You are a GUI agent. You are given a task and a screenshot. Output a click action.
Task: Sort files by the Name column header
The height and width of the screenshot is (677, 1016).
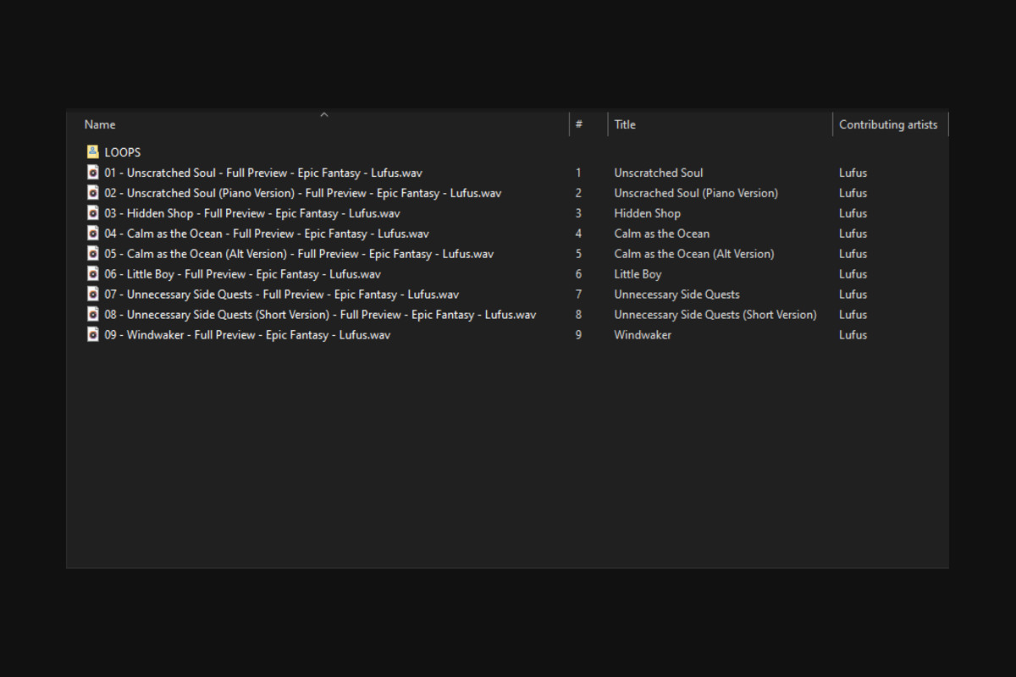(x=100, y=124)
